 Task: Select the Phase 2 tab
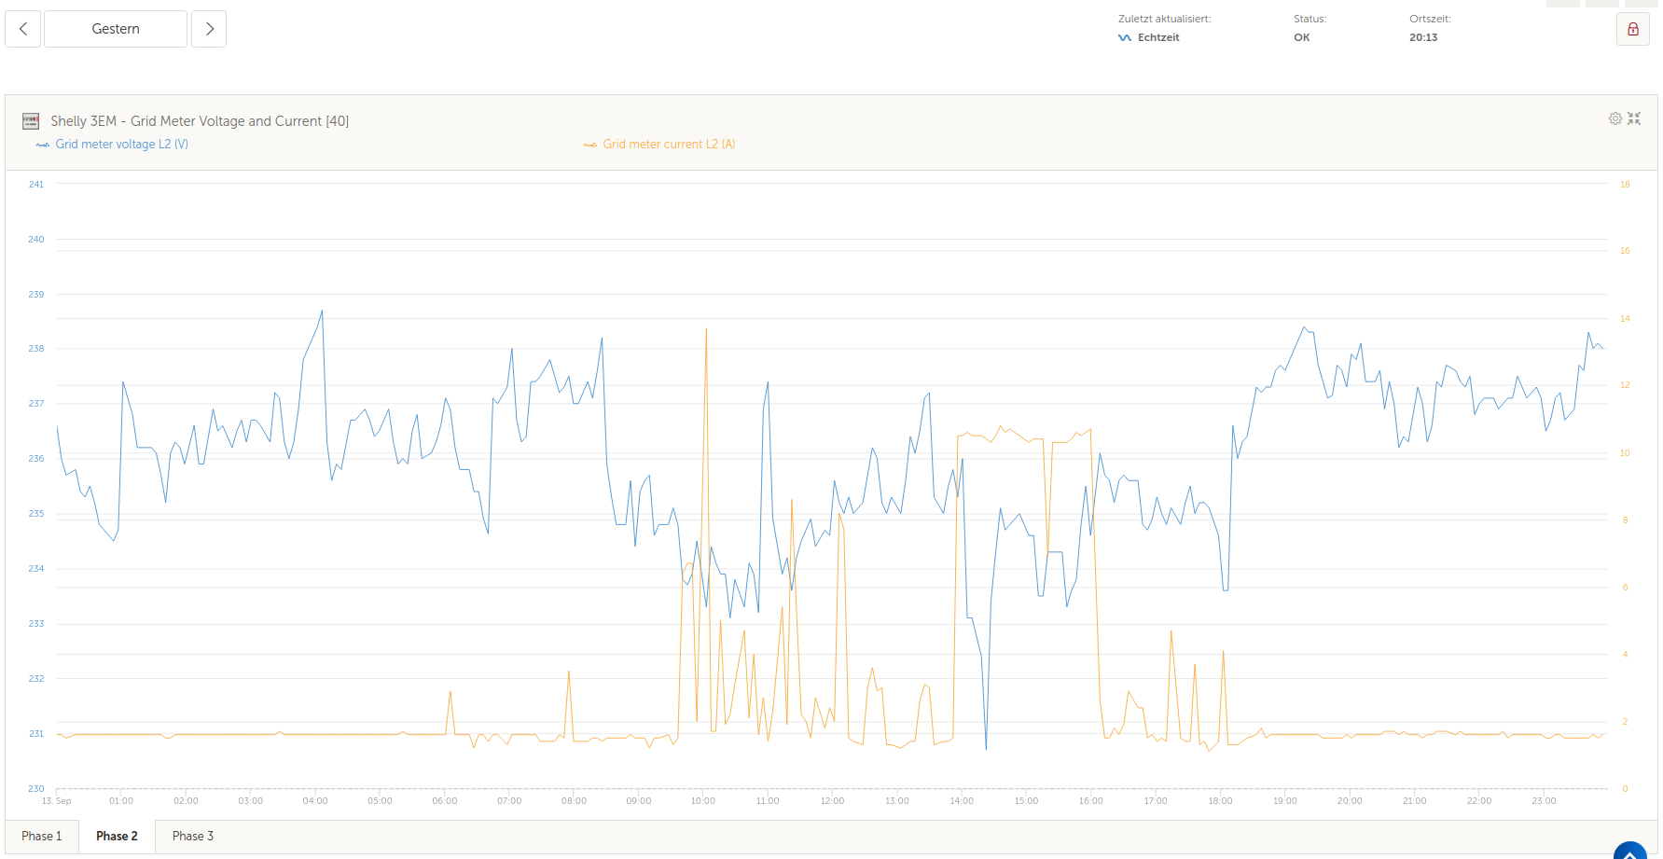point(117,836)
